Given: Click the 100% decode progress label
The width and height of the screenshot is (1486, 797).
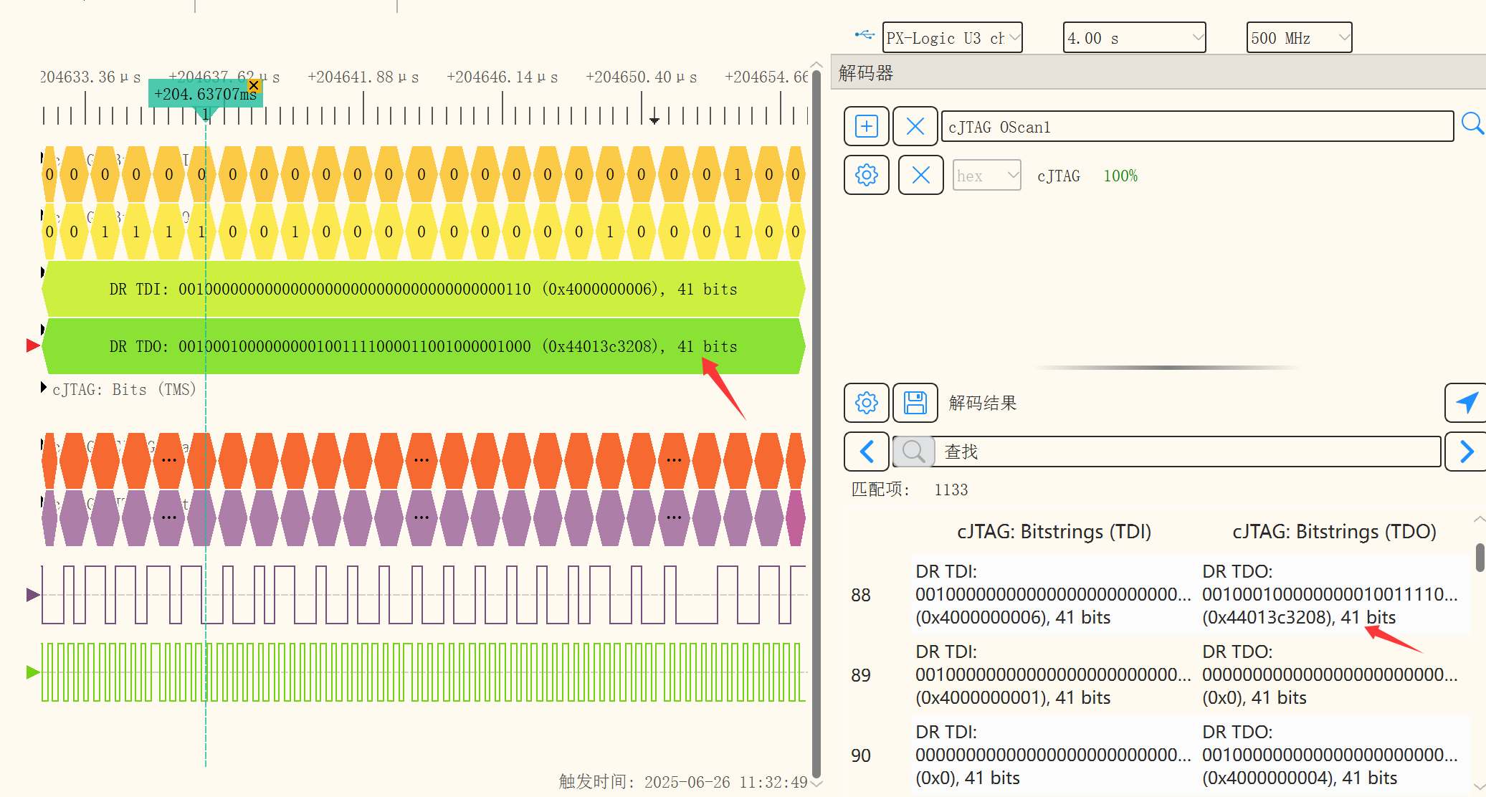Looking at the screenshot, I should tap(1120, 176).
